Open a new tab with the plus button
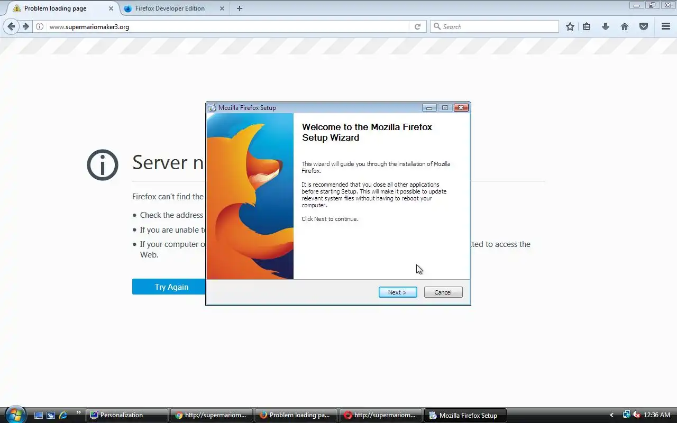The image size is (677, 423). tap(240, 8)
